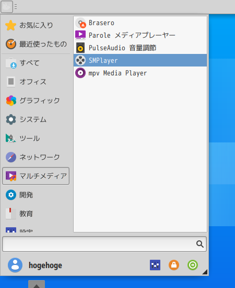
Task: Open PulseAudio 音量調節
Action: point(140,48)
